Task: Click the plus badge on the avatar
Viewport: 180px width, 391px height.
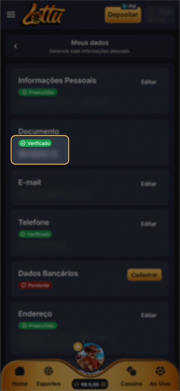Action: 78,346
